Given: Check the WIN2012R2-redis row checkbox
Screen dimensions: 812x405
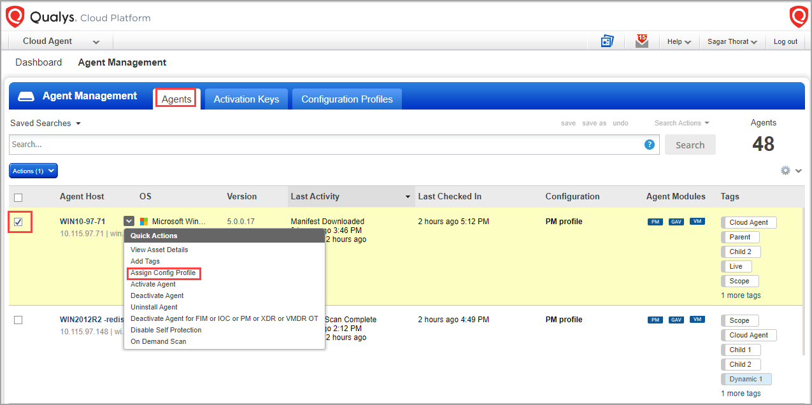Looking at the screenshot, I should point(18,320).
